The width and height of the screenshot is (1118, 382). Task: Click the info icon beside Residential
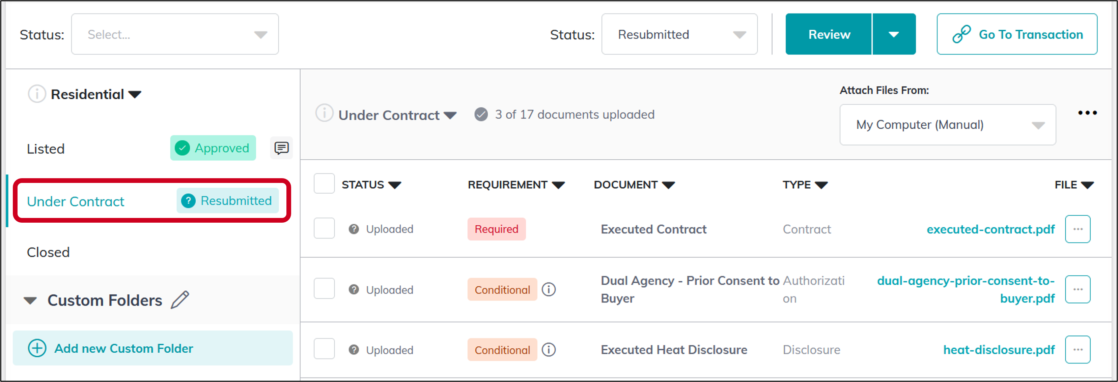[37, 93]
